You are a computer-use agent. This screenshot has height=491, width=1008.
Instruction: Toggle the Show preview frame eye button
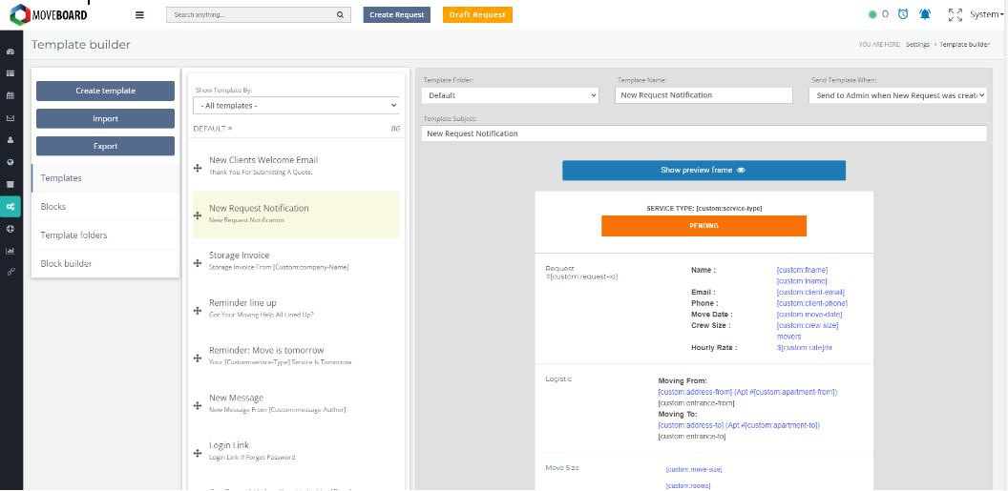tap(703, 171)
